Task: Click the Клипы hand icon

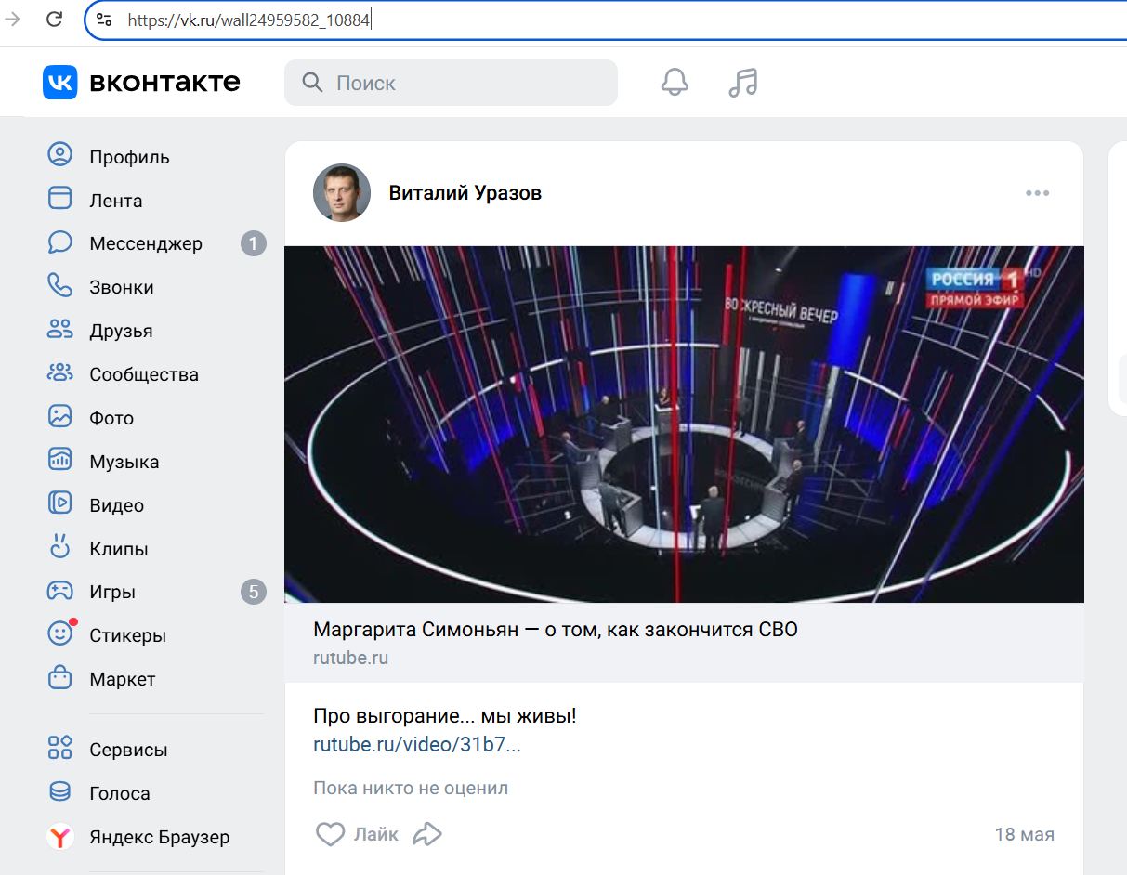Action: pos(59,547)
